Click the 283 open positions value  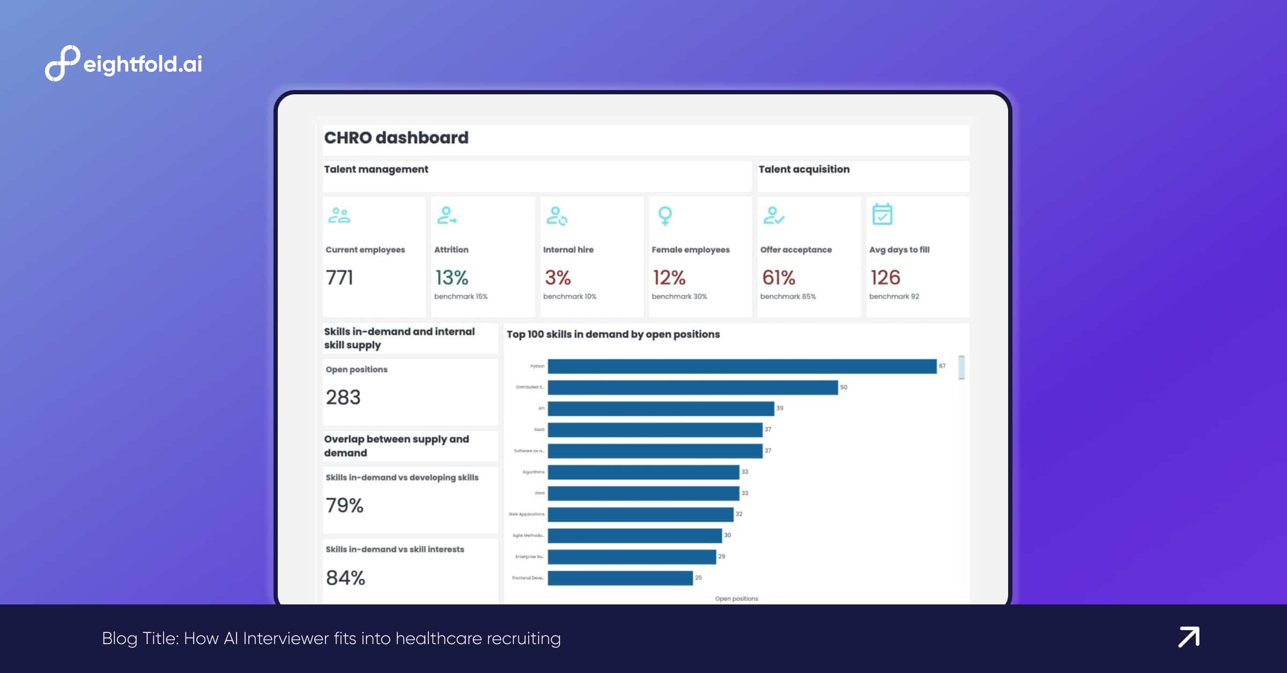343,397
